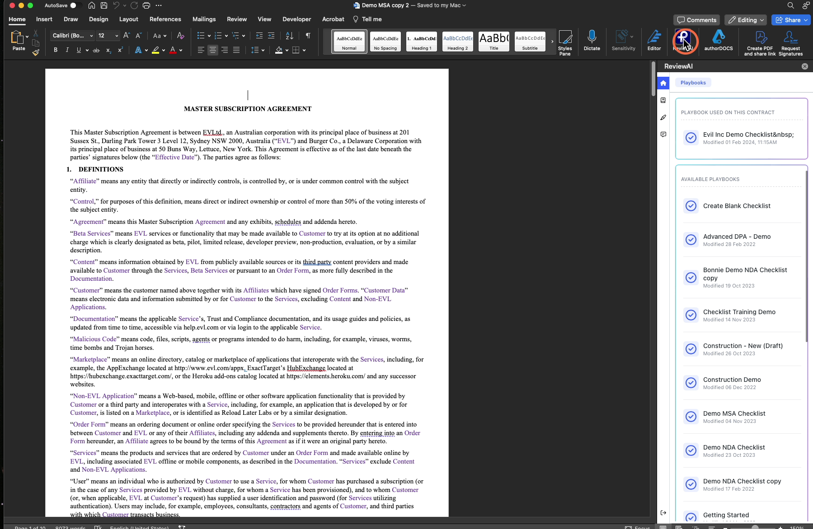813x529 pixels.
Task: Open the font name dropdown
Action: [x=91, y=36]
